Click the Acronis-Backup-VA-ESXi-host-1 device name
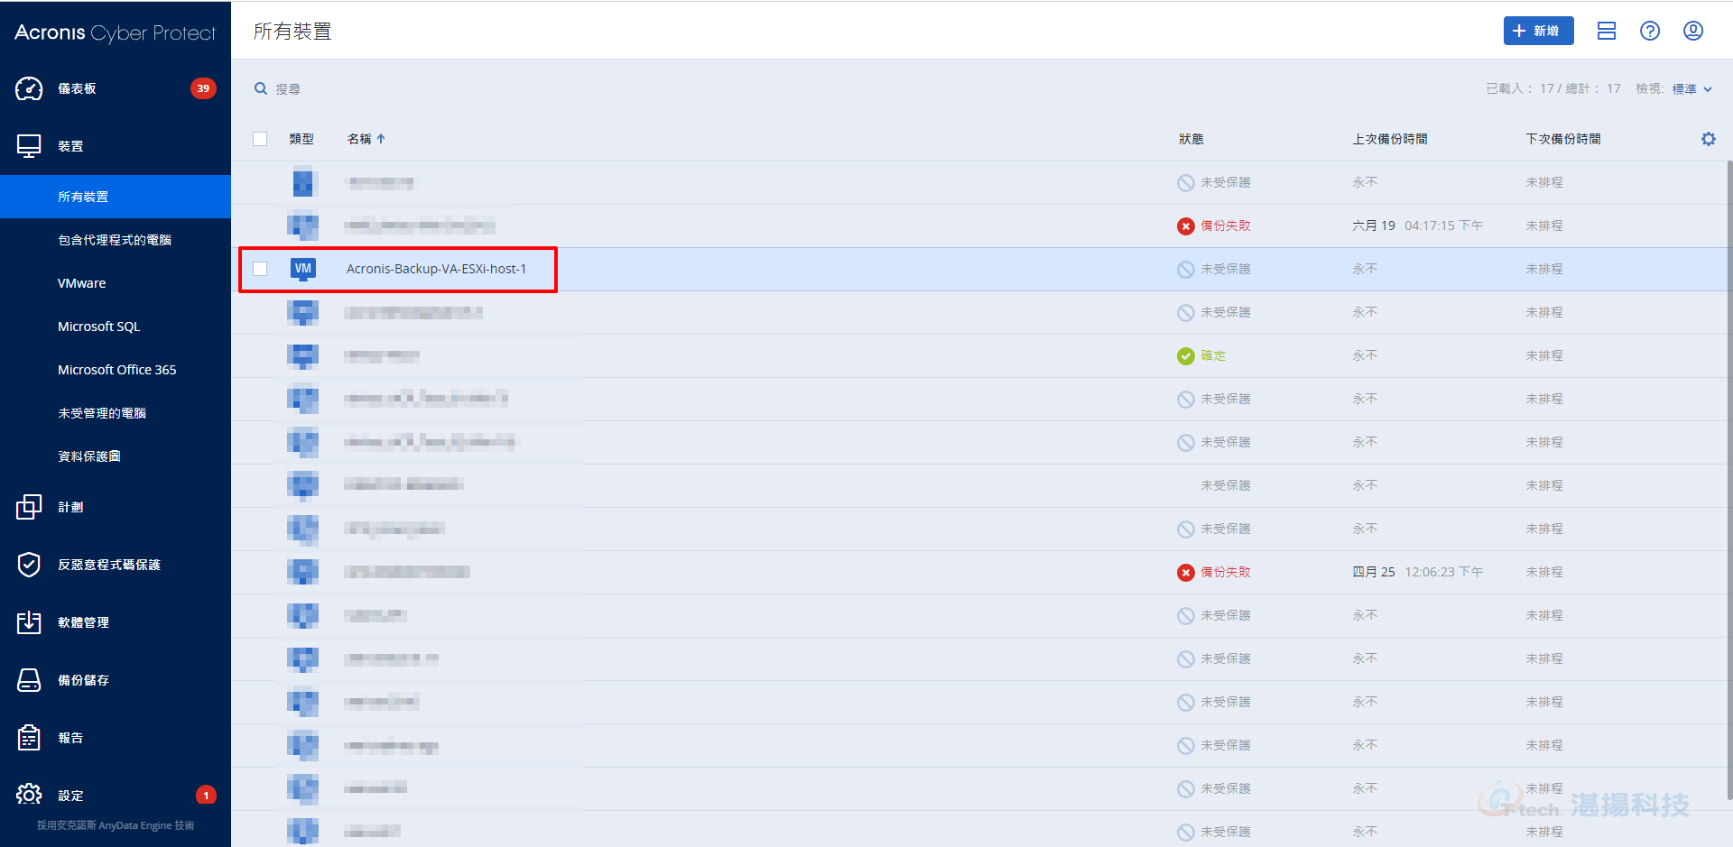This screenshot has height=847, width=1733. coord(436,269)
